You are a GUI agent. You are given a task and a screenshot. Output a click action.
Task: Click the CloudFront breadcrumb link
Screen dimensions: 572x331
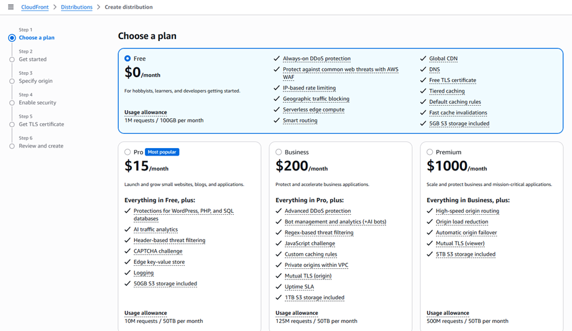35,7
